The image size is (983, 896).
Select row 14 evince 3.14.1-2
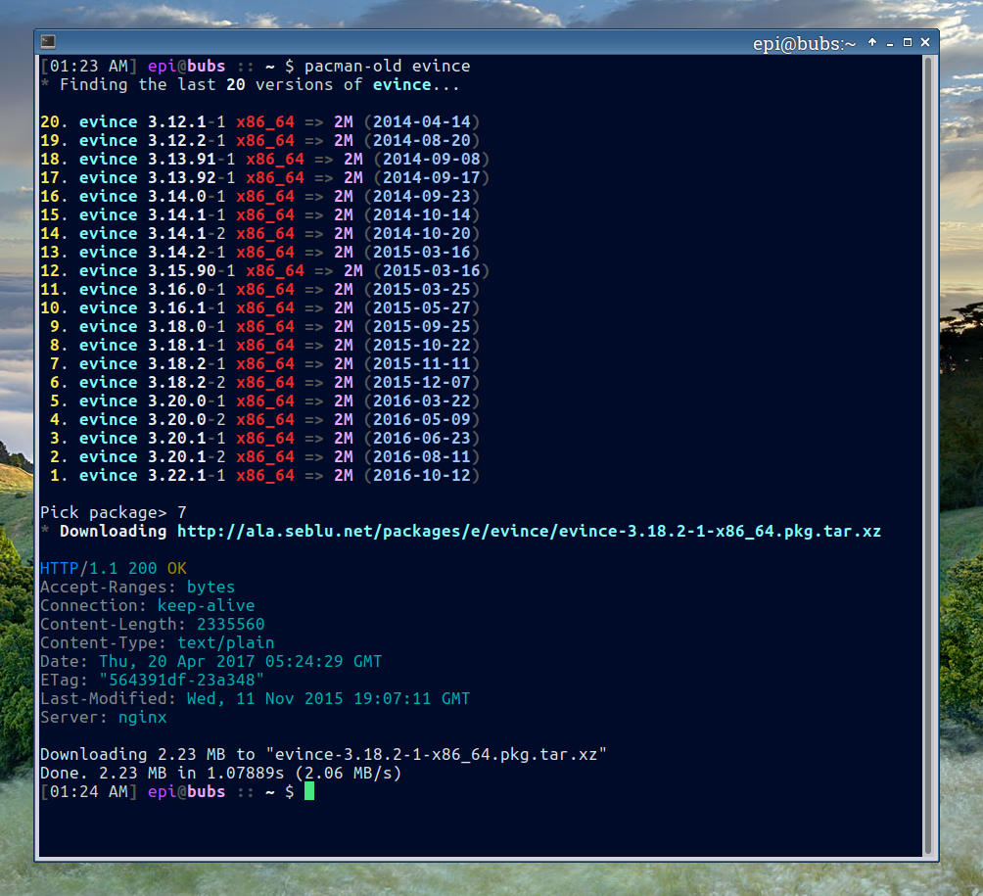coord(259,234)
